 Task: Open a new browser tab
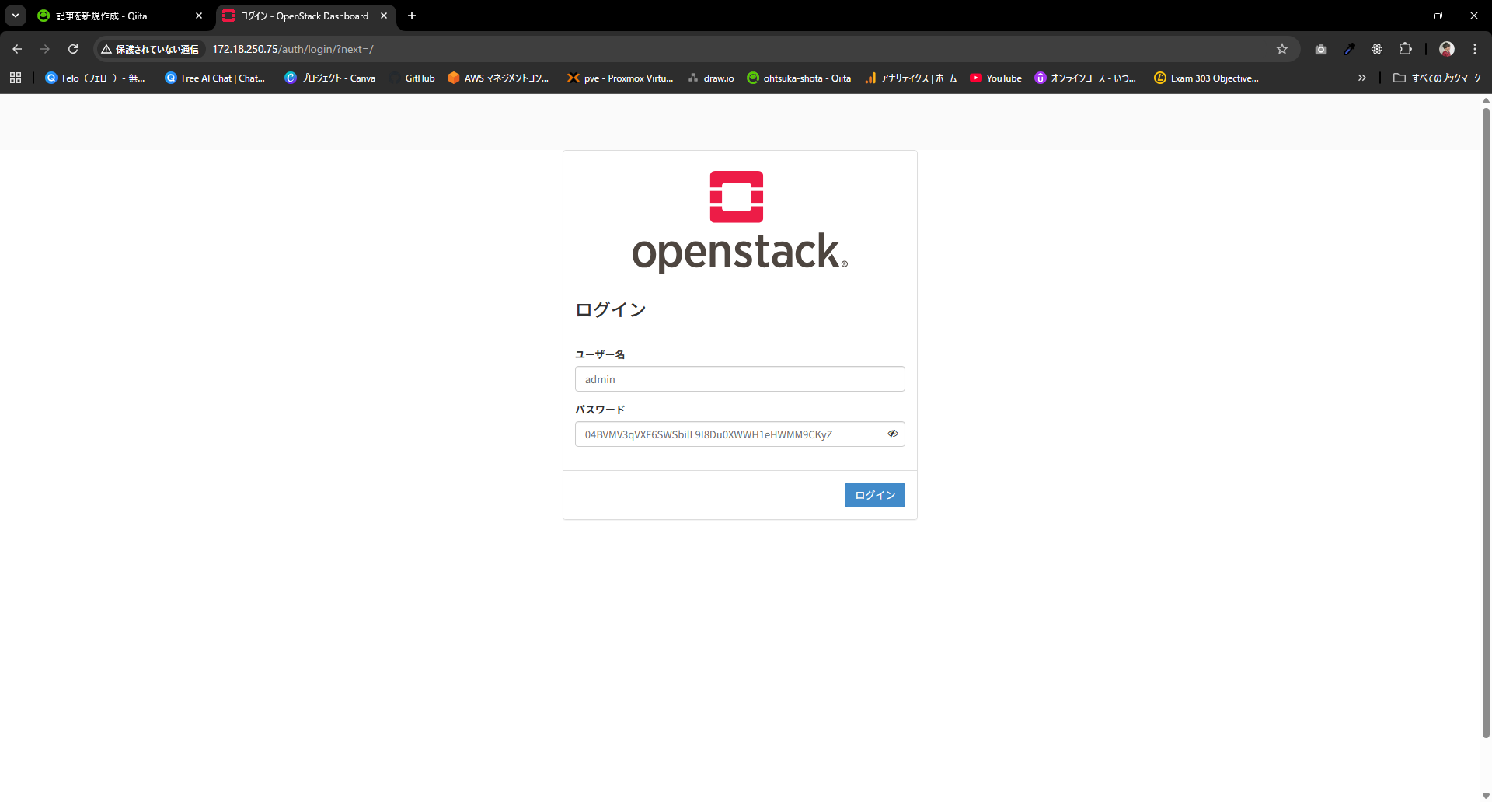coord(412,16)
